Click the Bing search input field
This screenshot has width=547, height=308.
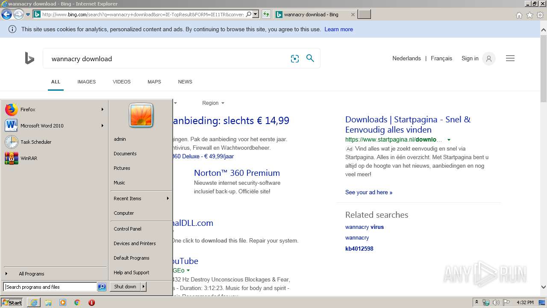click(167, 59)
